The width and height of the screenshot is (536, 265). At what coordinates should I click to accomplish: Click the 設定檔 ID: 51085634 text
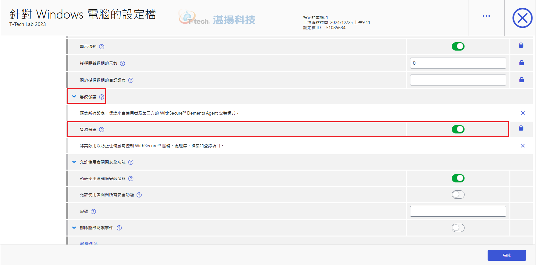click(x=324, y=28)
